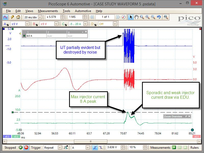Image resolution: width=204 pixels, height=153 pixels.
Task: Click the zoom-out magnifier tool
Action: click(x=153, y=17)
